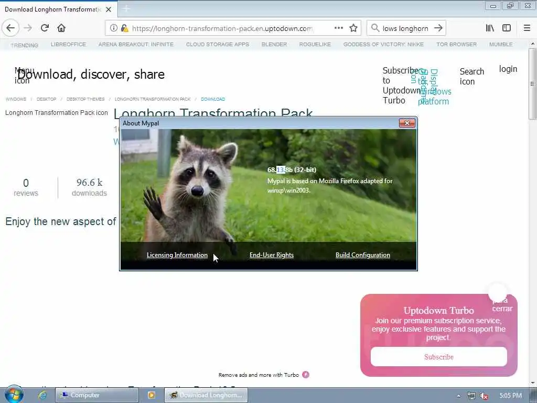Click the padlock warning icon in address bar
Screen dimensions: 537x403
tap(125, 28)
